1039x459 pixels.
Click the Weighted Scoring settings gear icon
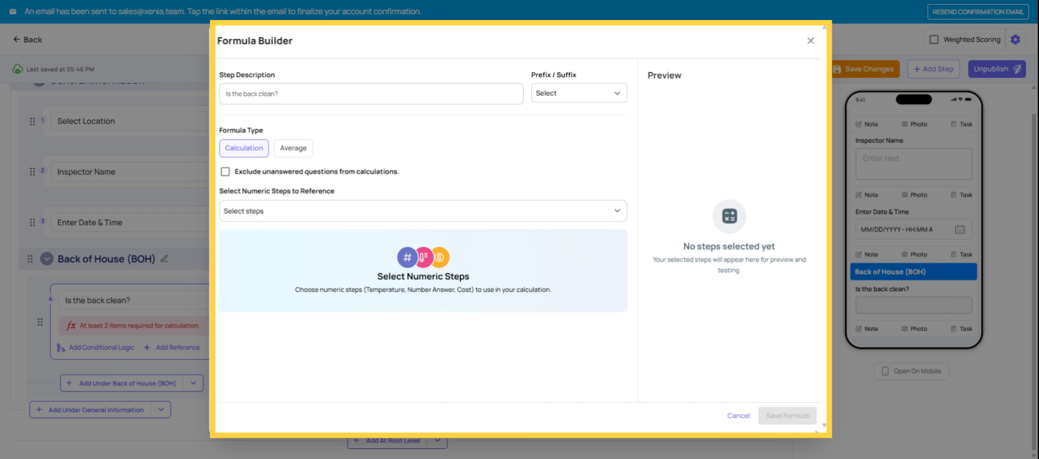(x=1015, y=40)
